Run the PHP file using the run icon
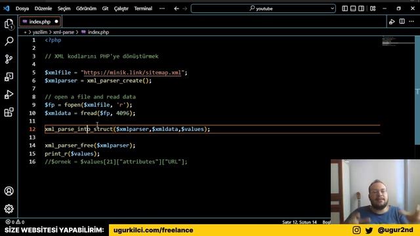Viewport: 420px width, 236px height. point(392,22)
